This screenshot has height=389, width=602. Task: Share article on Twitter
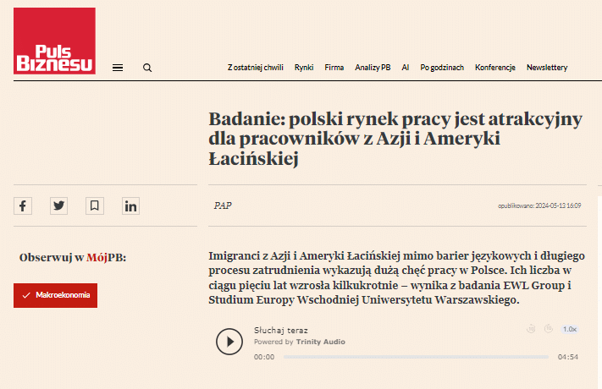coord(58,206)
